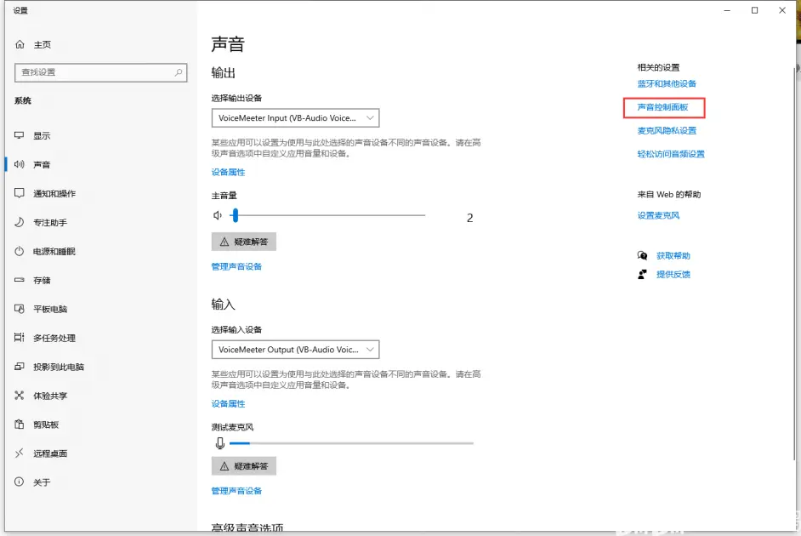801x536 pixels.
Task: Click the 剪贴板 clipboard icon
Action: pos(20,424)
